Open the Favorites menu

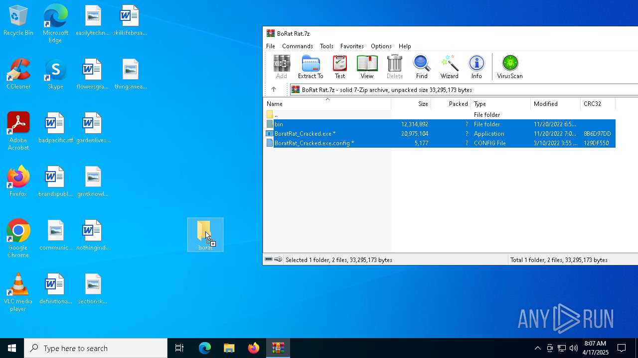[x=352, y=46]
